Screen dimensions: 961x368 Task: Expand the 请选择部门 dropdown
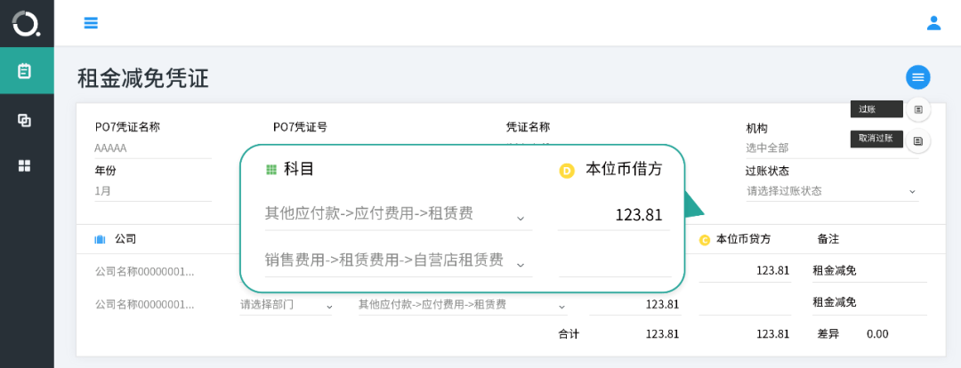coord(287,305)
